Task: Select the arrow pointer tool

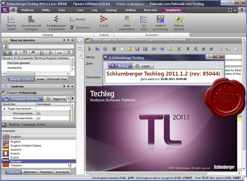Action: (x=80, y=41)
